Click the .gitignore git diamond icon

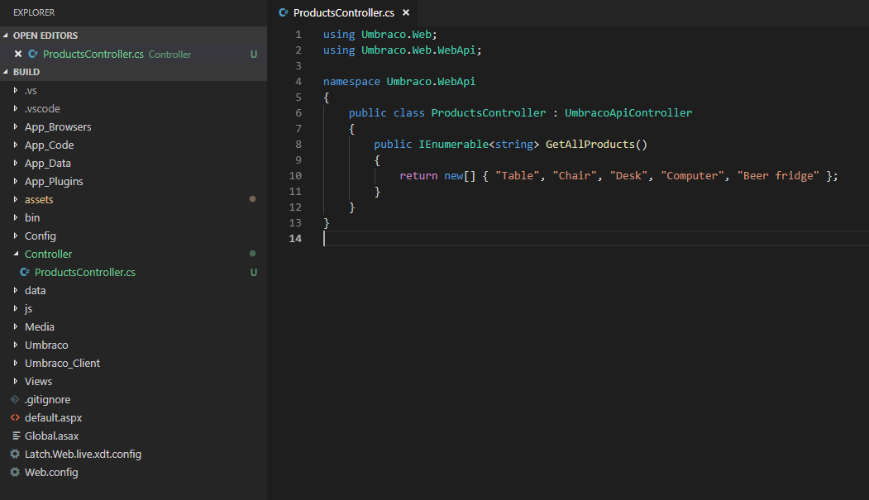(x=15, y=399)
